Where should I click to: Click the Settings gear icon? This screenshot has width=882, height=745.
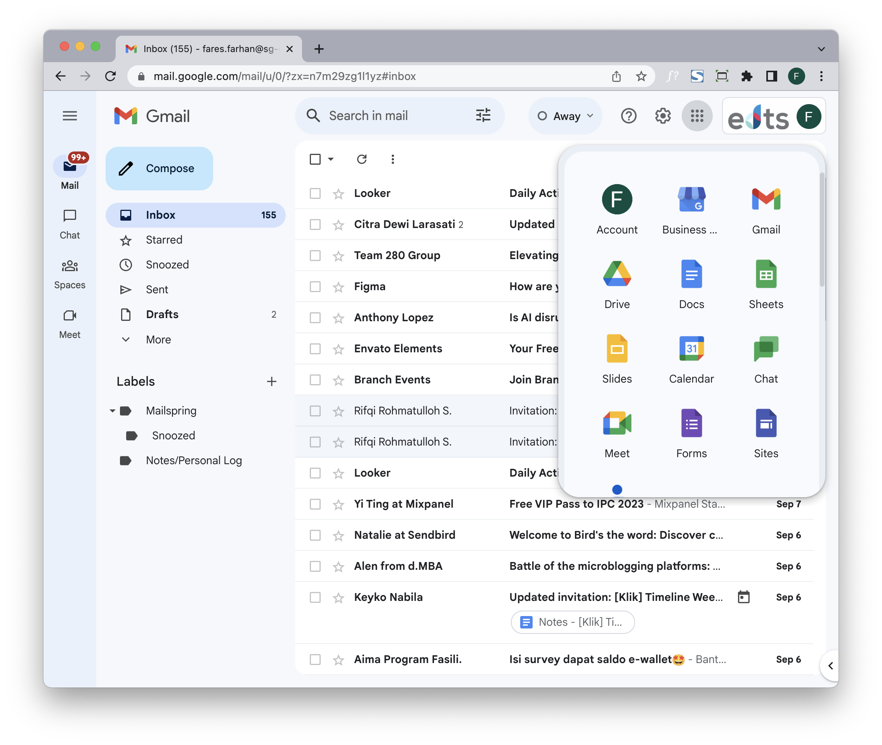click(663, 116)
